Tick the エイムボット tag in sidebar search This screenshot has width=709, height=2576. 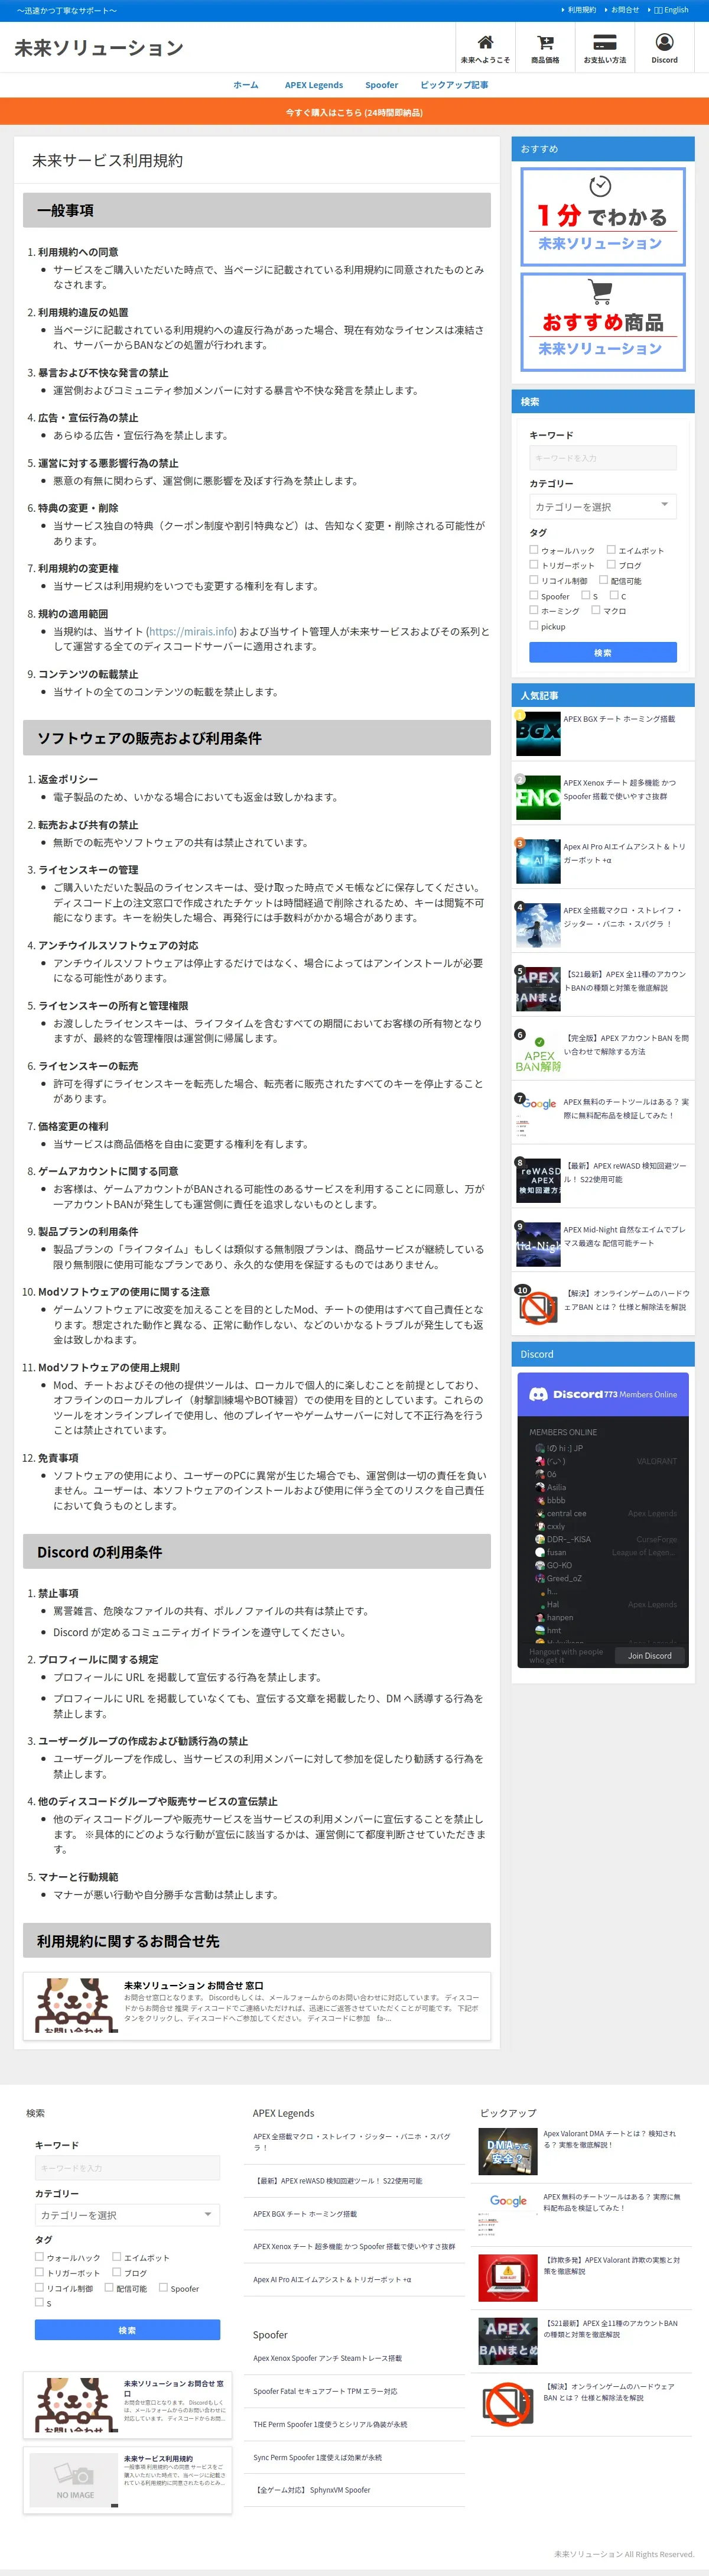click(611, 550)
